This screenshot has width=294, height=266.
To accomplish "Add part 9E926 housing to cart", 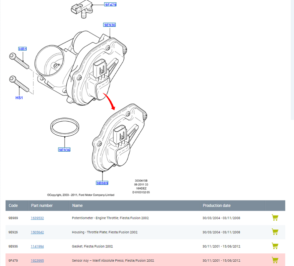I will (275, 232).
